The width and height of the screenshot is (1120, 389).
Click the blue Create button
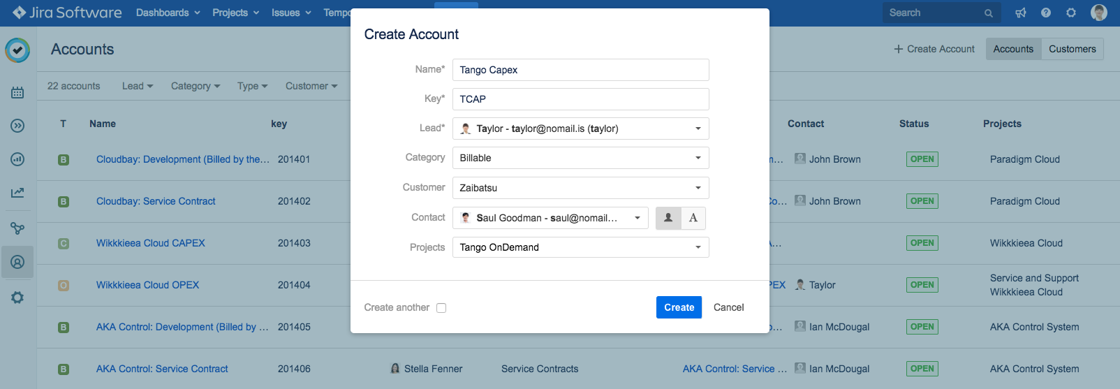coord(679,307)
